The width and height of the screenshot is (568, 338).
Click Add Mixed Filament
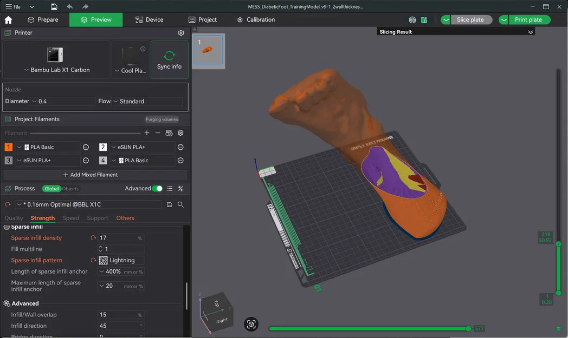(95, 175)
